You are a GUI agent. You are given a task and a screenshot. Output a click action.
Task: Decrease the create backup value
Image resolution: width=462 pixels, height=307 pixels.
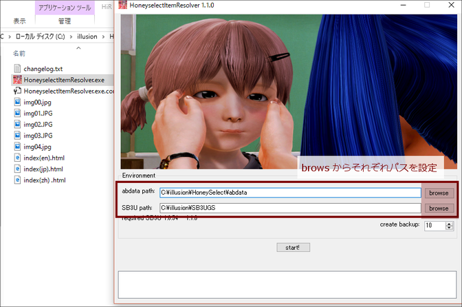[450, 228]
